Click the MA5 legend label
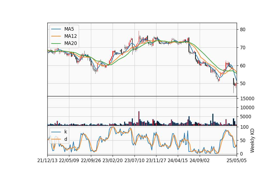This screenshot has width=263, height=189. (x=69, y=29)
